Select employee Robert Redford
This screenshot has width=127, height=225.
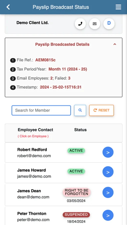pos(32,149)
